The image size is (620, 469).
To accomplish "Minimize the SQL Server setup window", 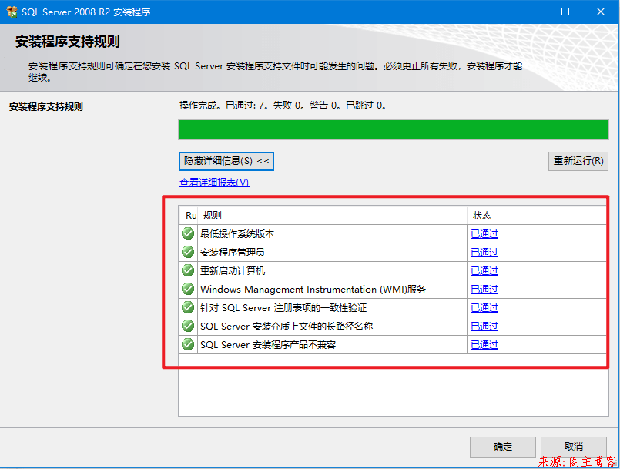I will pyautogui.click(x=531, y=12).
